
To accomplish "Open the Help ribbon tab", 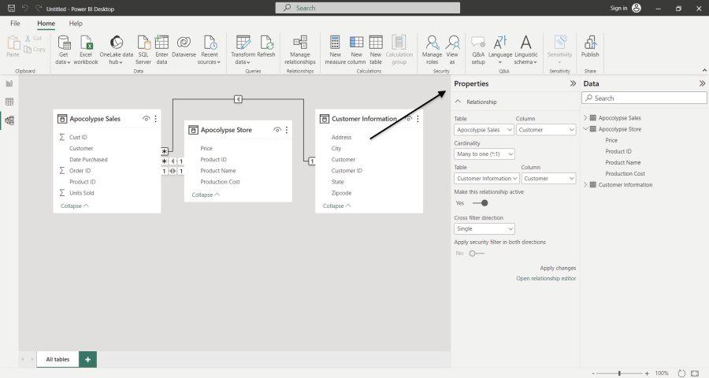I will (x=76, y=23).
